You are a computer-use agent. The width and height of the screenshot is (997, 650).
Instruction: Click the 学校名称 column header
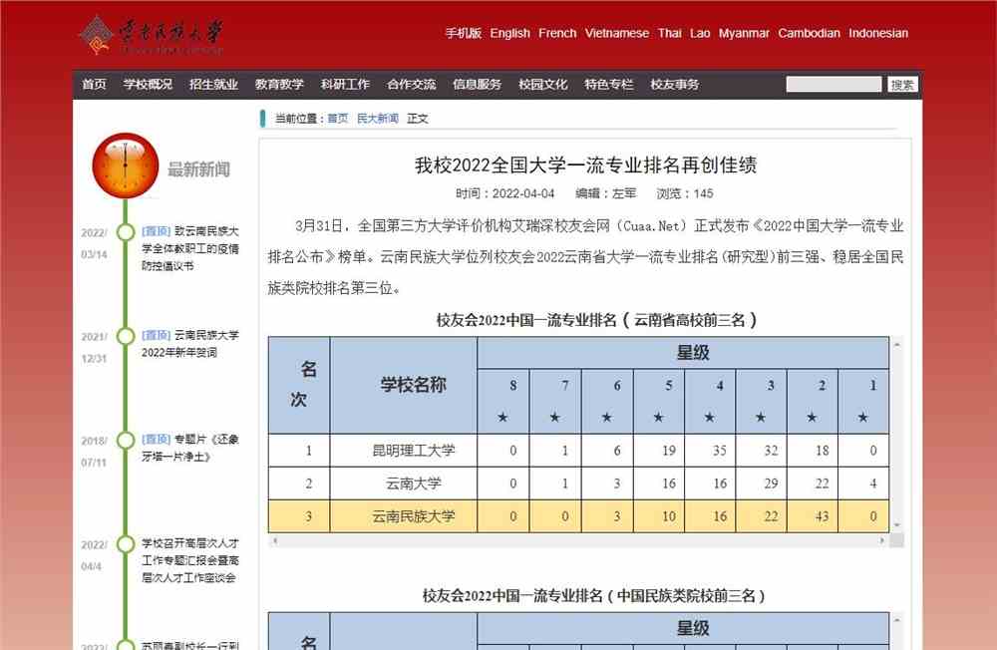tap(403, 385)
